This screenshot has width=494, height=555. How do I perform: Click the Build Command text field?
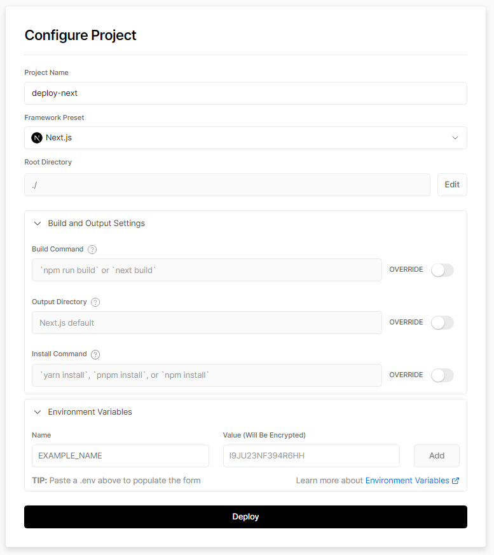[207, 270]
